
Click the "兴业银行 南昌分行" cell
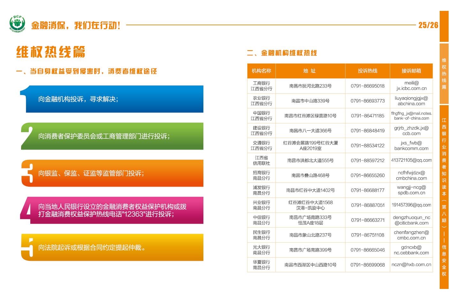[262, 205]
